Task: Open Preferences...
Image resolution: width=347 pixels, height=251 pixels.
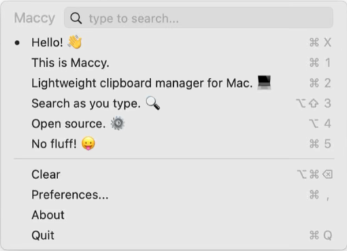Action: (174, 195)
